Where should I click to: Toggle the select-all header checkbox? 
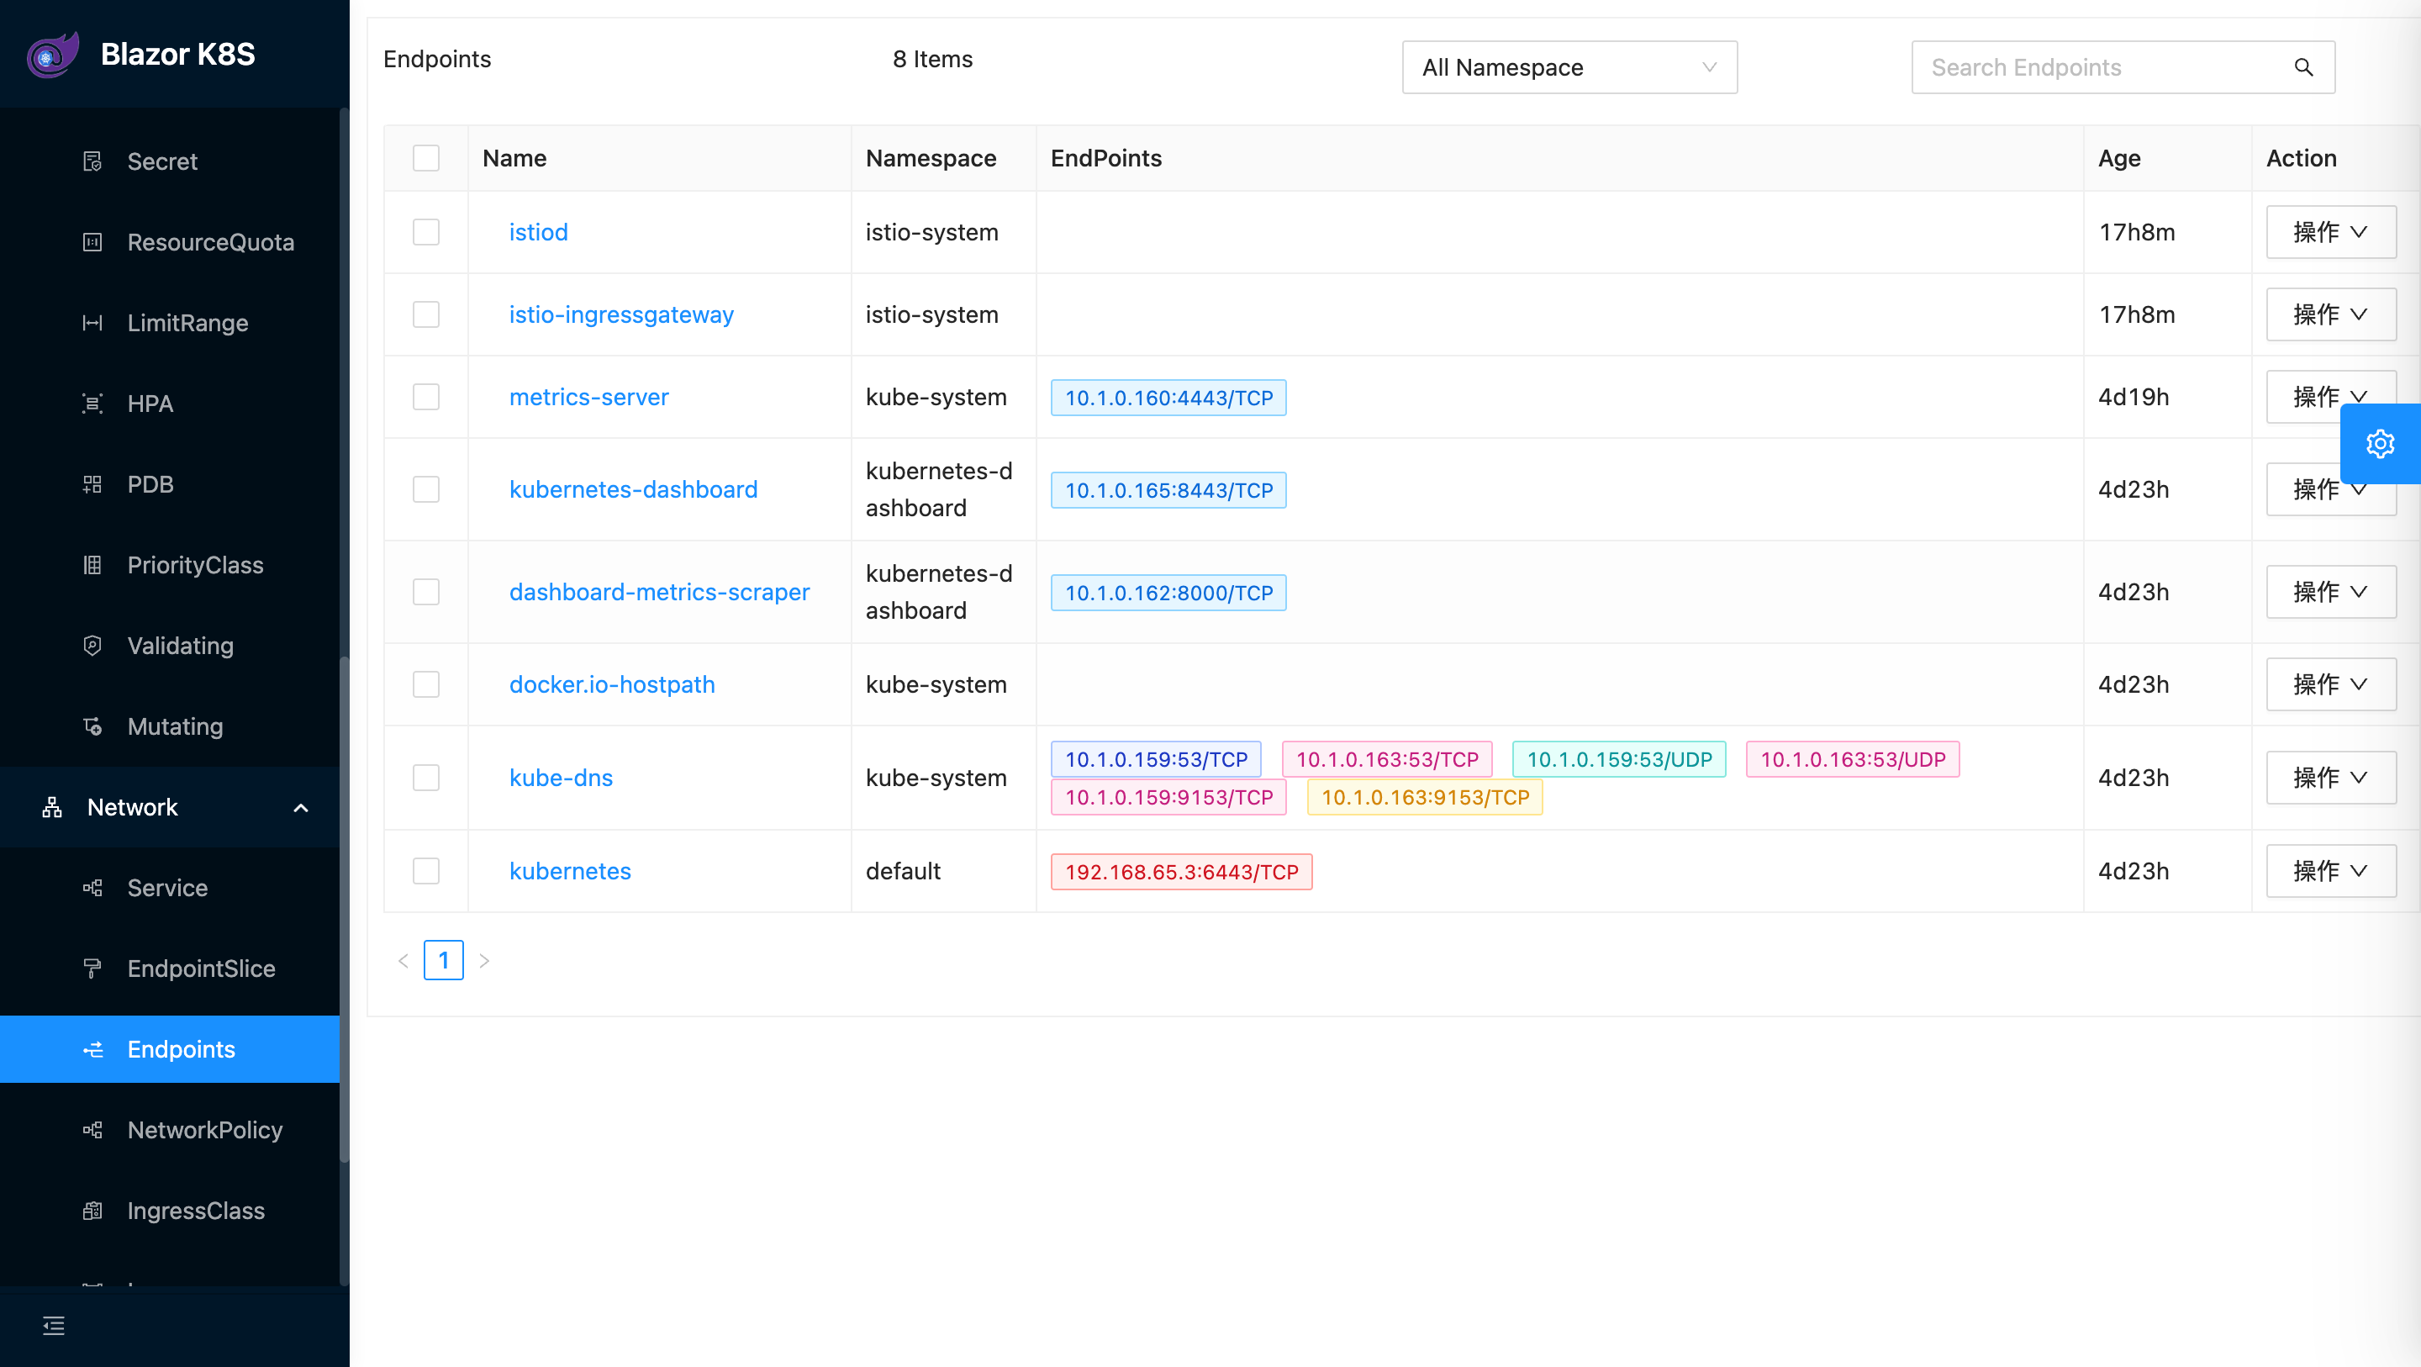coord(425,158)
